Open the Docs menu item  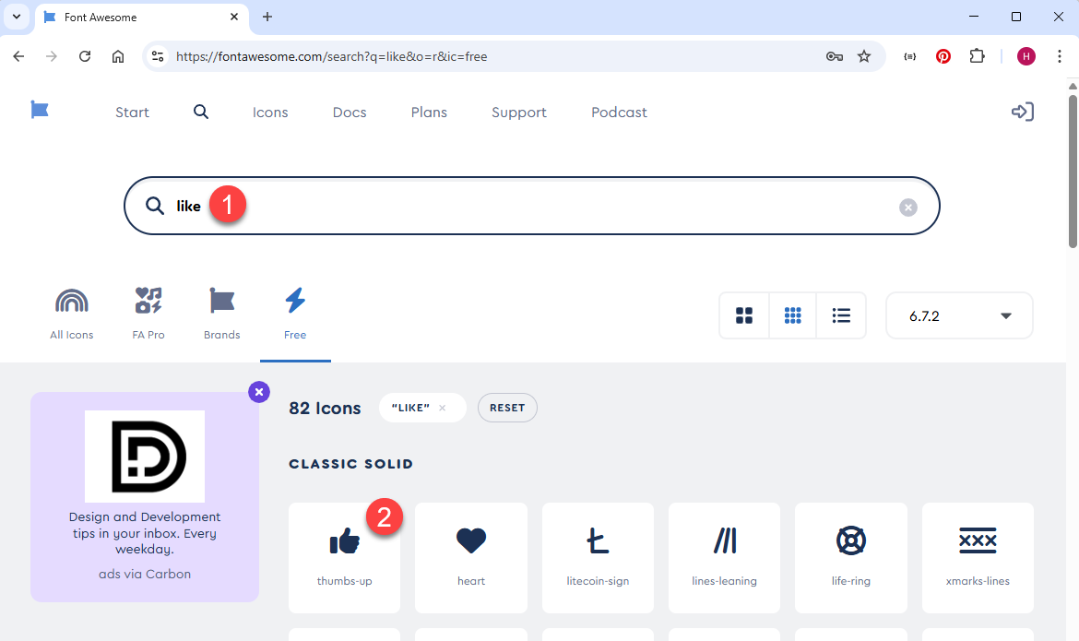tap(350, 112)
